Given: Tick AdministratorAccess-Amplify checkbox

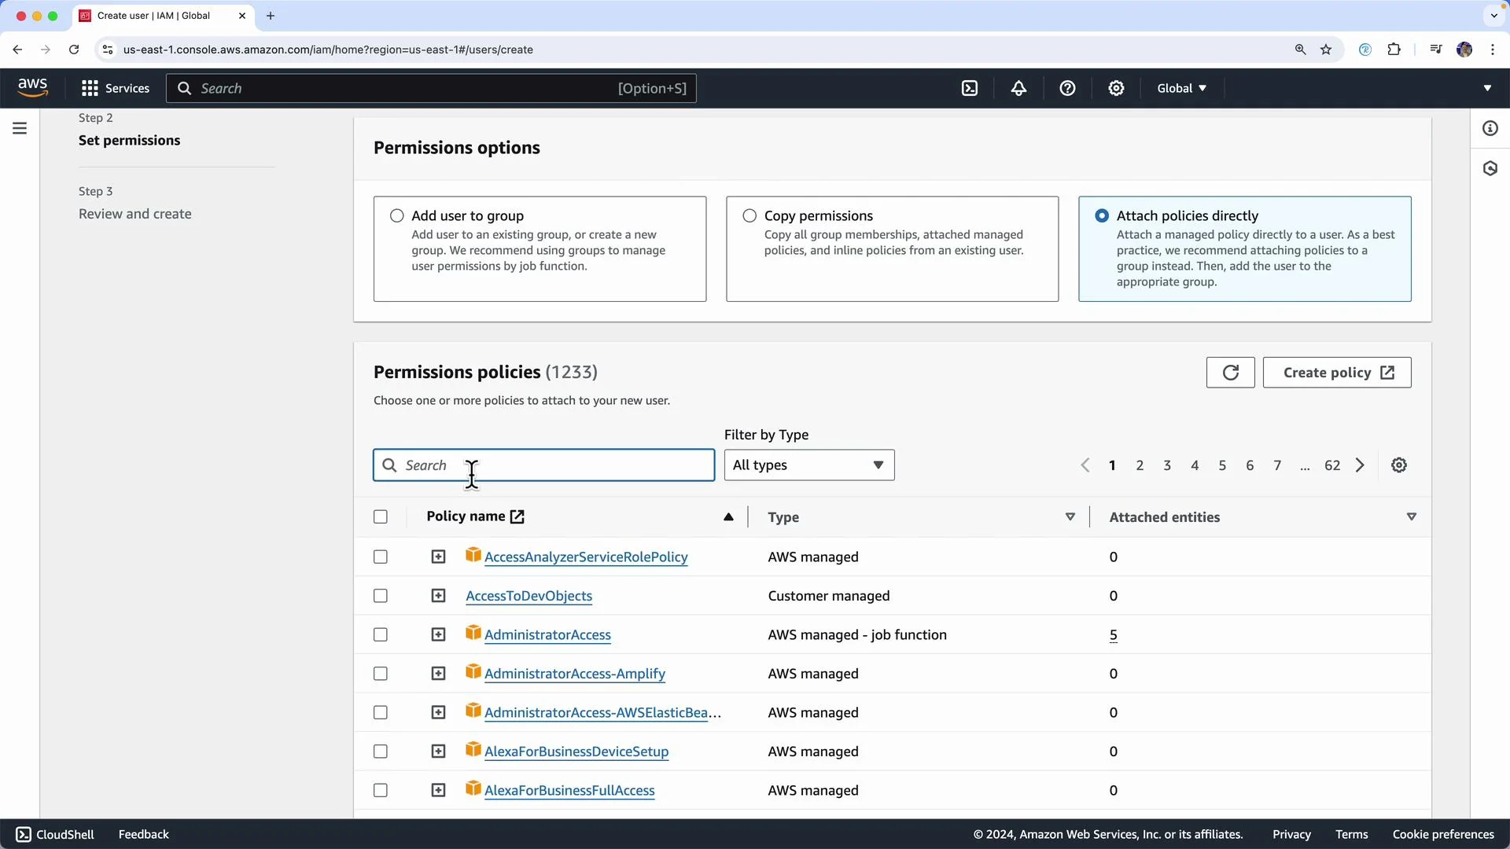Looking at the screenshot, I should [381, 674].
